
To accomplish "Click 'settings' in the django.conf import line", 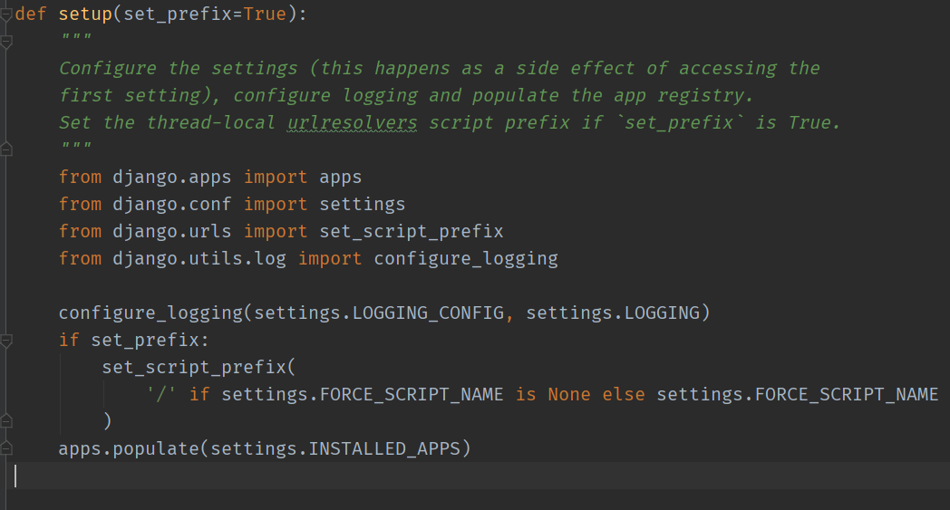I will (363, 205).
